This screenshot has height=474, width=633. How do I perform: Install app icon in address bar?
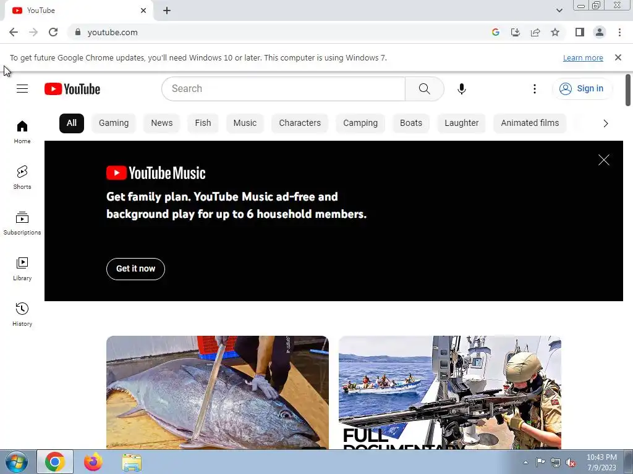[x=516, y=32]
